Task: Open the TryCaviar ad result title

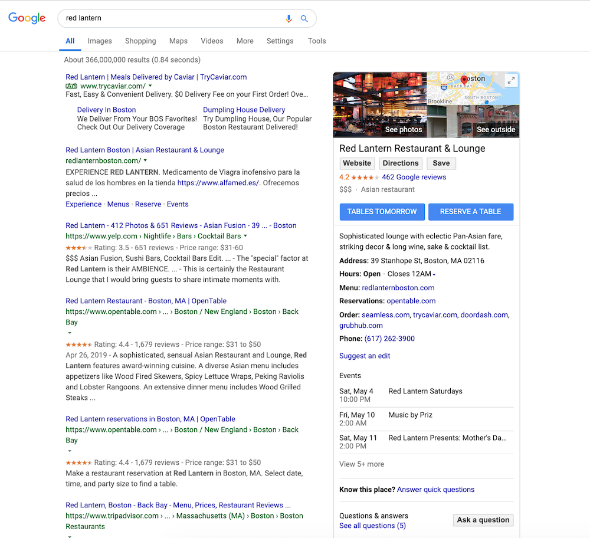Action: coord(156,77)
